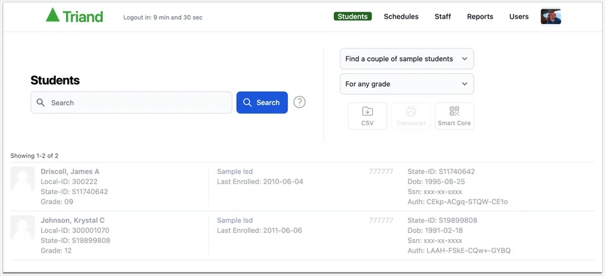Click 'Last Enrolled: 2011-06-06' text
605x276 pixels.
[x=259, y=230]
